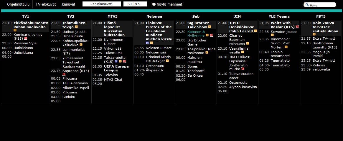Open the highlighted Ketonen & Myllyrinne link
343x141 pixels.
point(196,33)
